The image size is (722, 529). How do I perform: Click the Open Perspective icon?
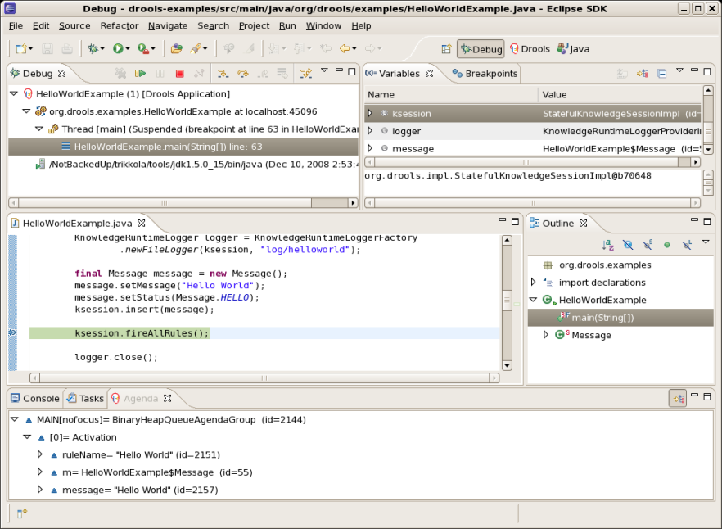coord(446,49)
